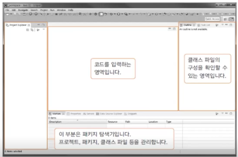Minimize the editor area

pyautogui.click(x=170, y=29)
